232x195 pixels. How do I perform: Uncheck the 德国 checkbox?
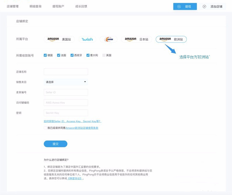point(45,55)
